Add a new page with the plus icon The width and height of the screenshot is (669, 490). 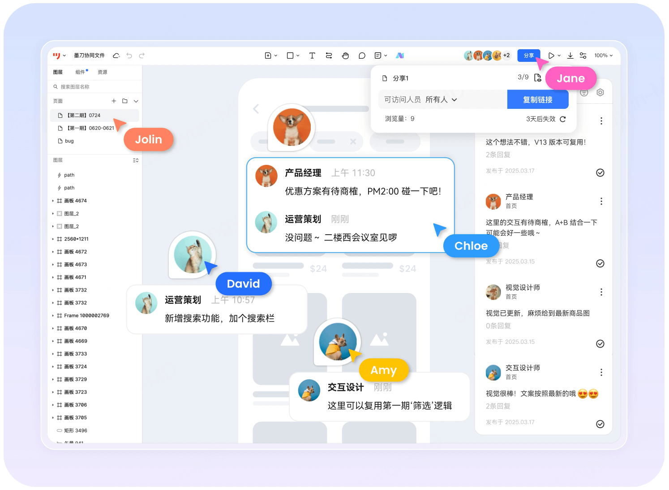114,101
